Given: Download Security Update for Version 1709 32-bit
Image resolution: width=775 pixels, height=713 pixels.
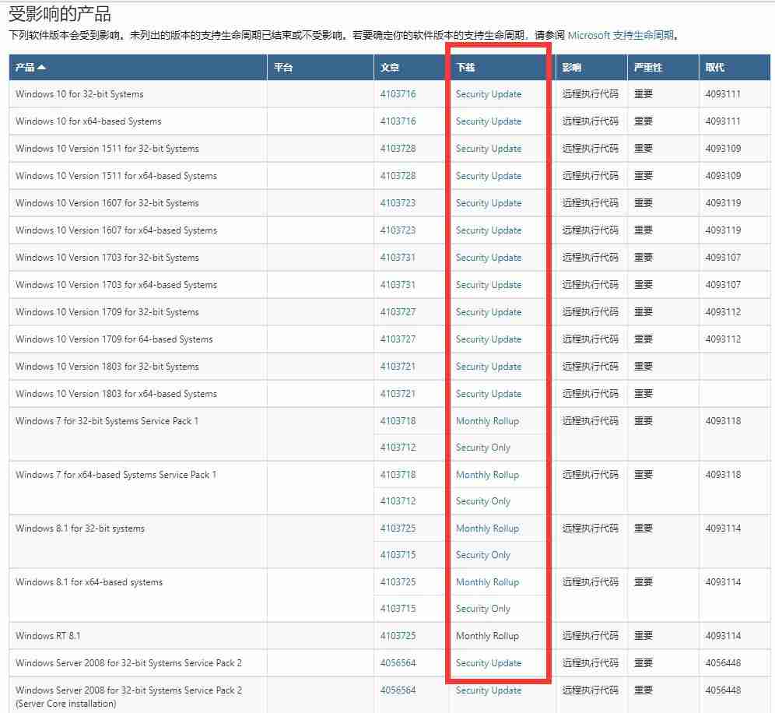Looking at the screenshot, I should point(489,311).
